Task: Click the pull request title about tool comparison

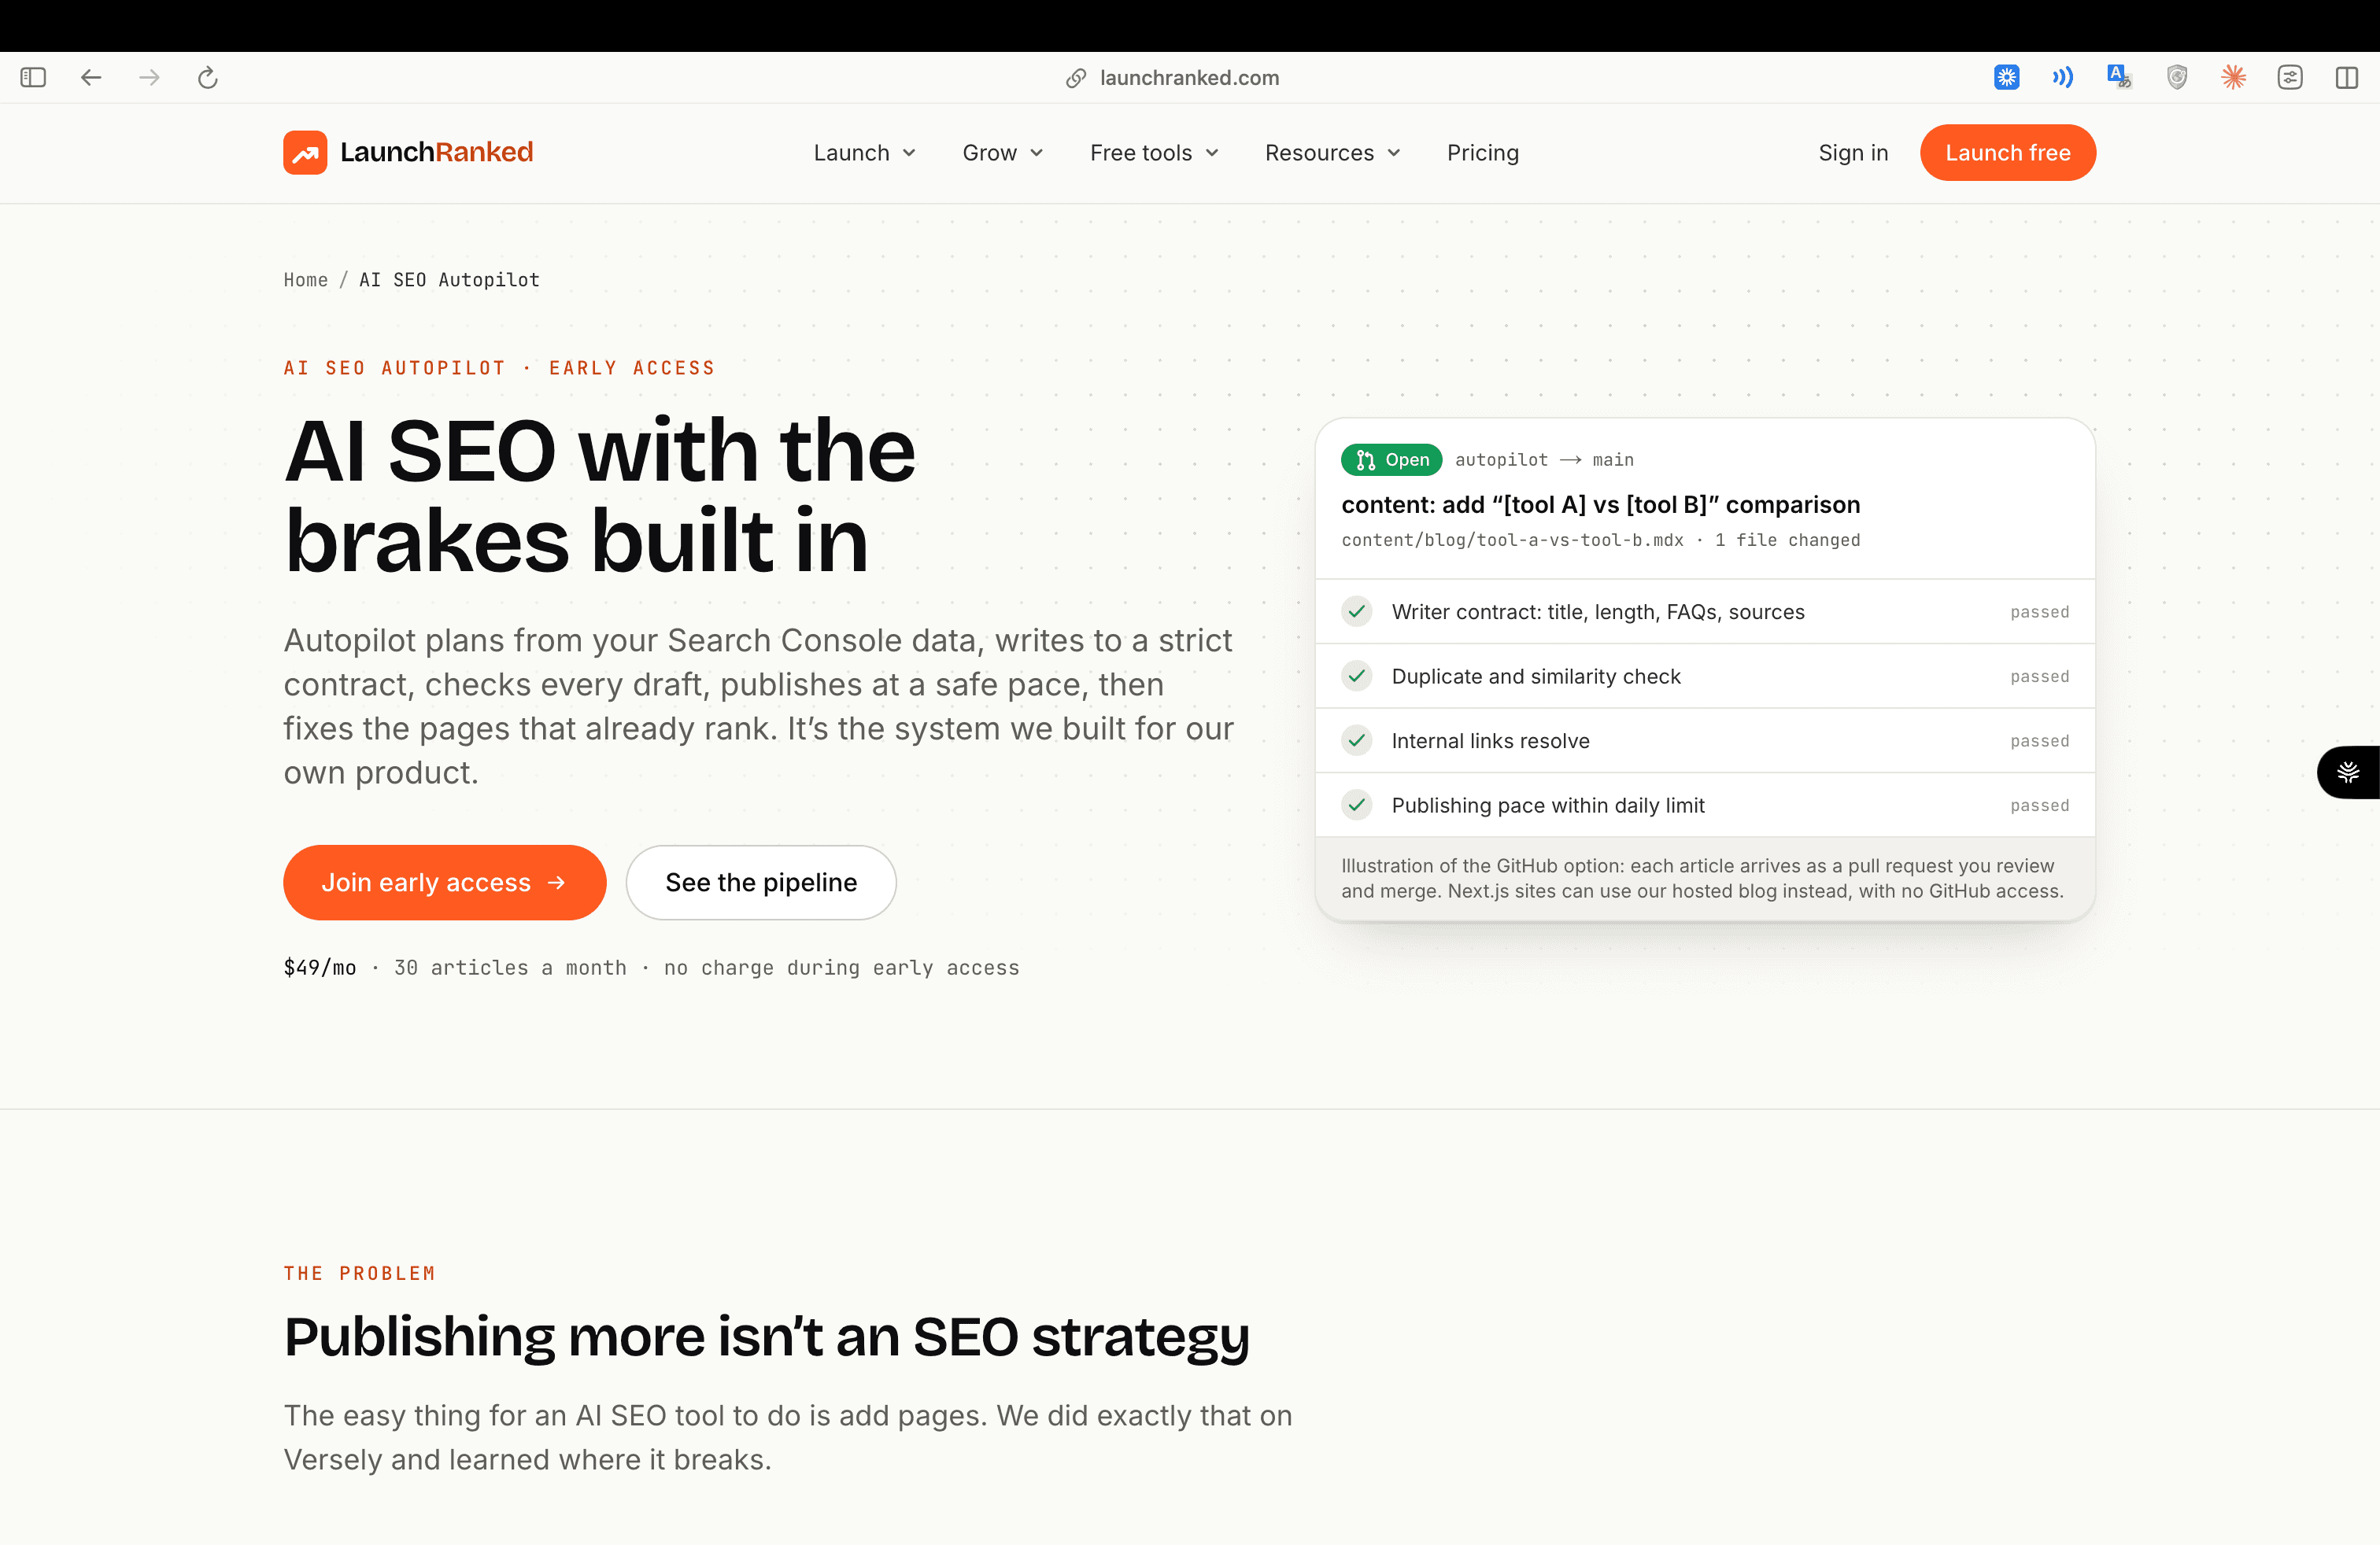Action: 1600,505
